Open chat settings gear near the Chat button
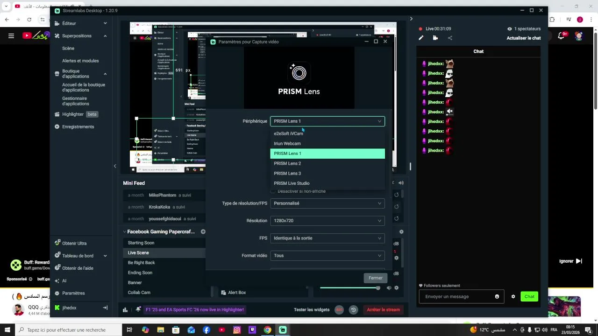 tap(513, 297)
